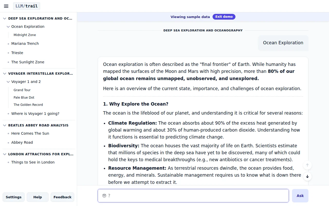The image size is (329, 206).
Task: Click the conversation title header text
Action: tap(203, 30)
